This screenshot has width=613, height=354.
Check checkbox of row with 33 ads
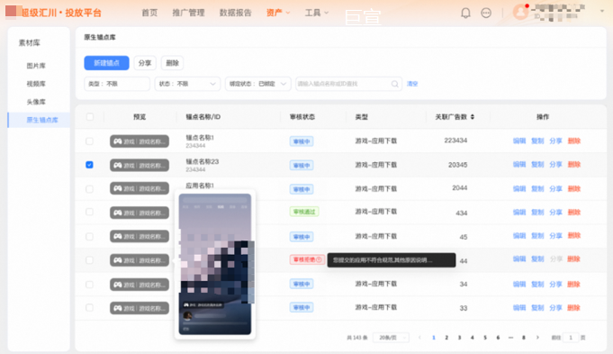pyautogui.click(x=89, y=308)
